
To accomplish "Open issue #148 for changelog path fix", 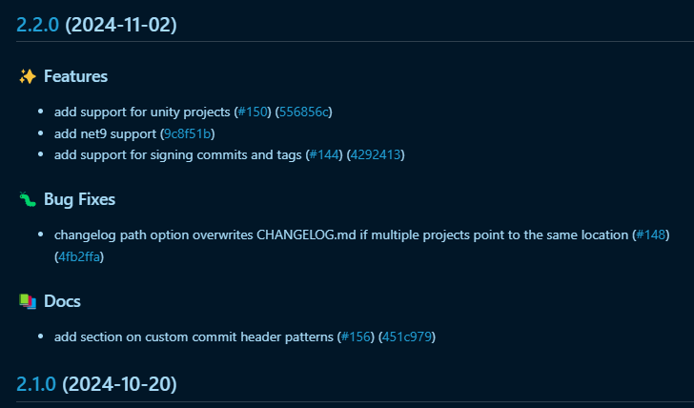I will pos(650,235).
